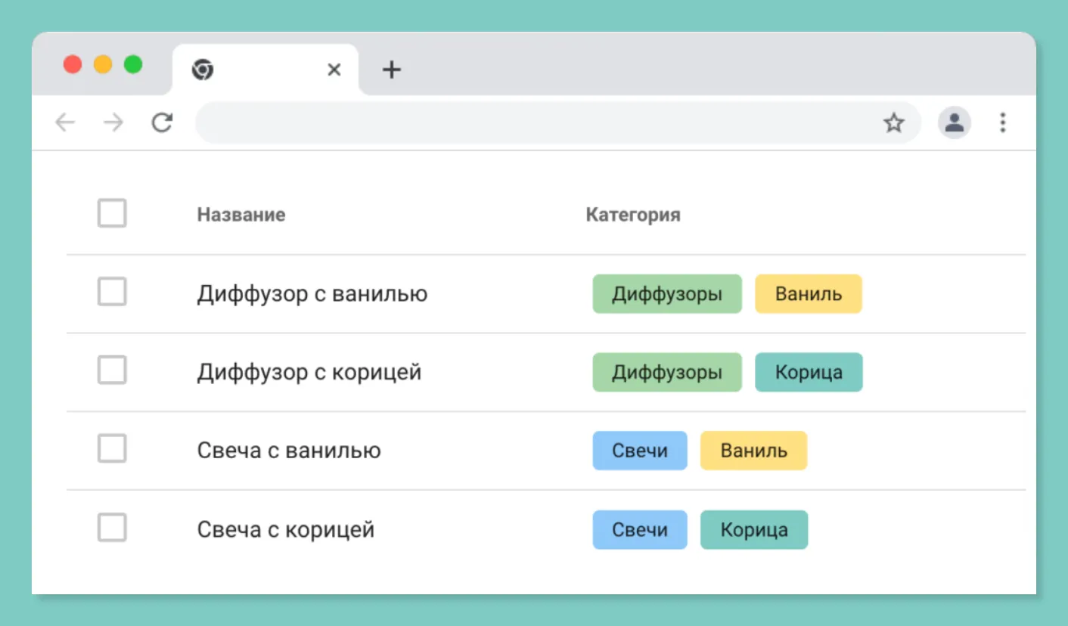Open the user profile avatar icon

click(x=955, y=122)
